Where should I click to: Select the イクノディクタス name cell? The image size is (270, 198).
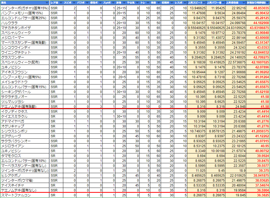[x=25, y=112]
